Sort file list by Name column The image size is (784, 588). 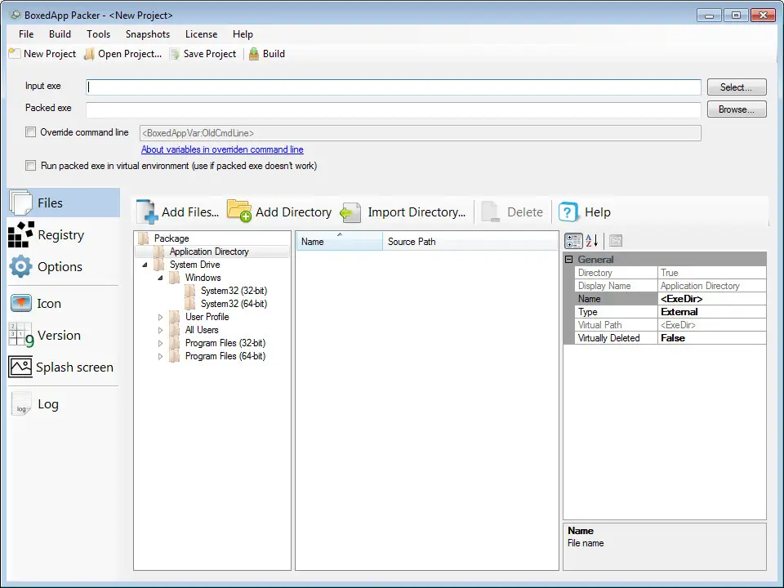pyautogui.click(x=339, y=241)
